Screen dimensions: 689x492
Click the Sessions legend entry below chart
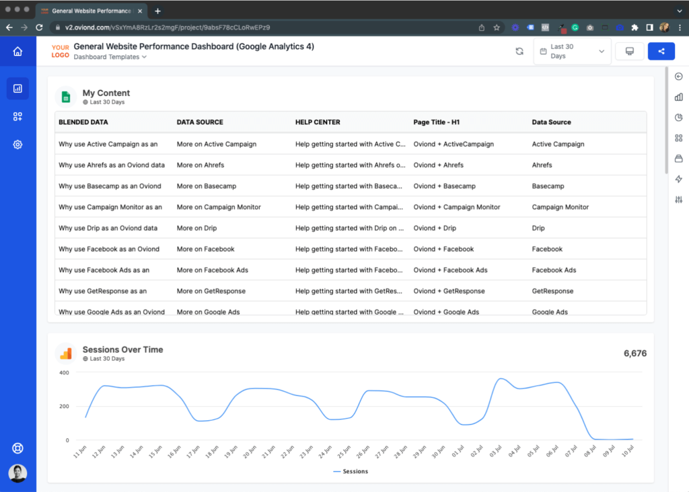coord(351,471)
